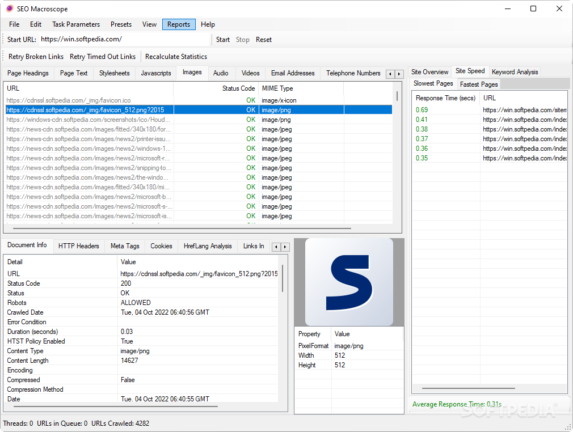Open the File menu
Image resolution: width=573 pixels, height=432 pixels.
[x=14, y=24]
